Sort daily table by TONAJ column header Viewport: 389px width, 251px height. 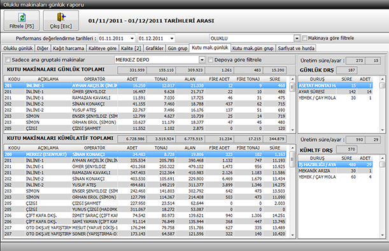coord(161,79)
